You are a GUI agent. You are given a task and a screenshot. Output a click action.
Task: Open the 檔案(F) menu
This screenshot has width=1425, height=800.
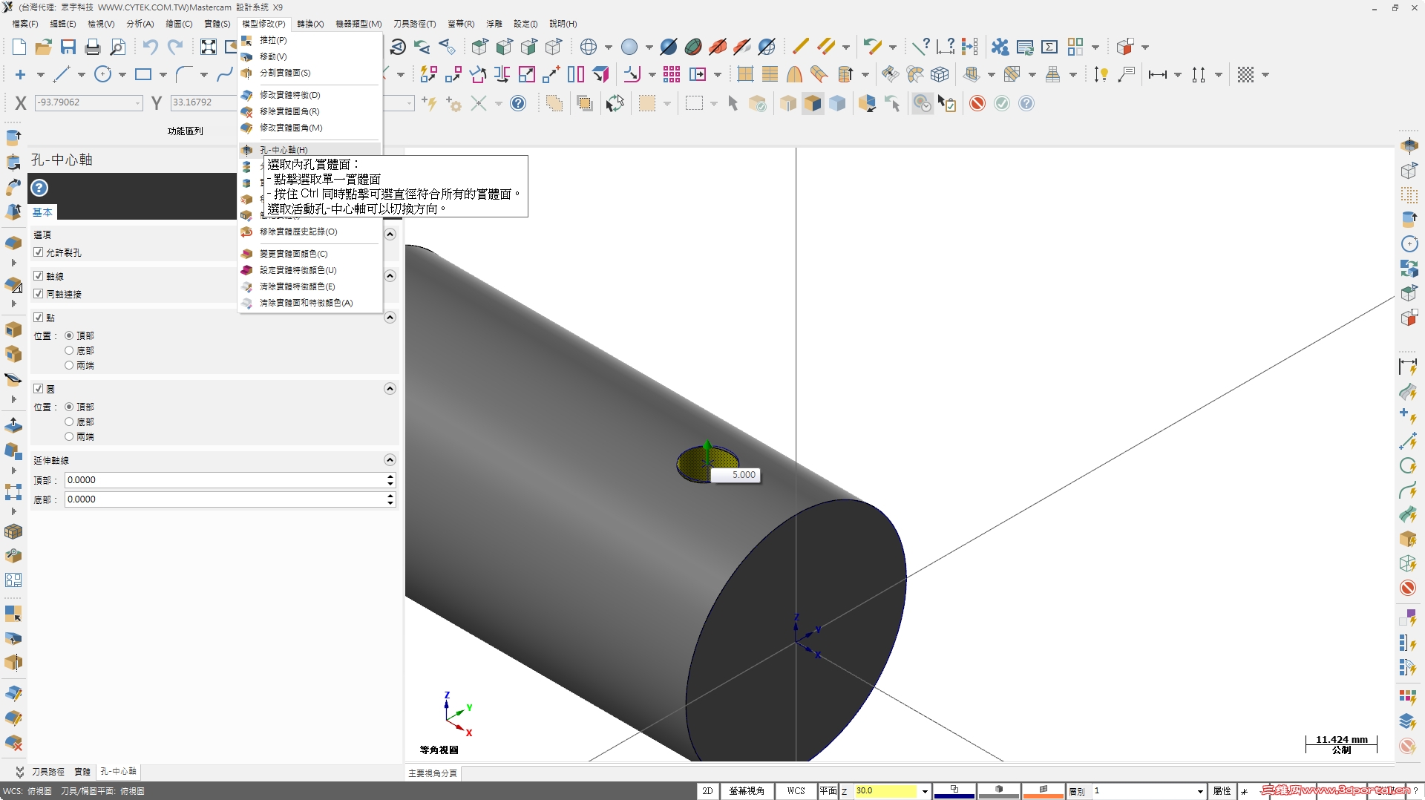pos(25,24)
